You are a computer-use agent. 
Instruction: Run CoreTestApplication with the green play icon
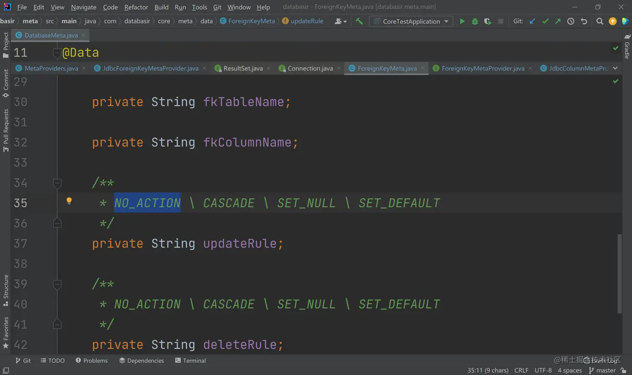click(462, 21)
